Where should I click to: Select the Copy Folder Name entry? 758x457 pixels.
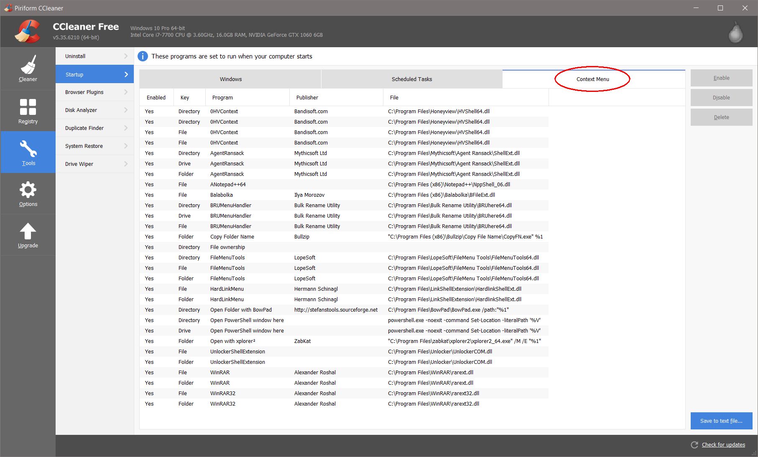[x=232, y=237]
